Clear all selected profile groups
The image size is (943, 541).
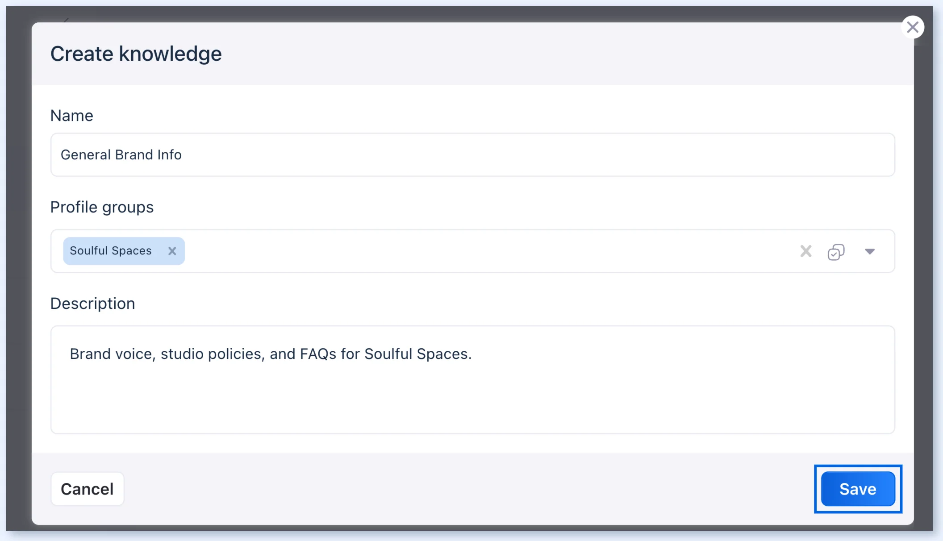(806, 251)
